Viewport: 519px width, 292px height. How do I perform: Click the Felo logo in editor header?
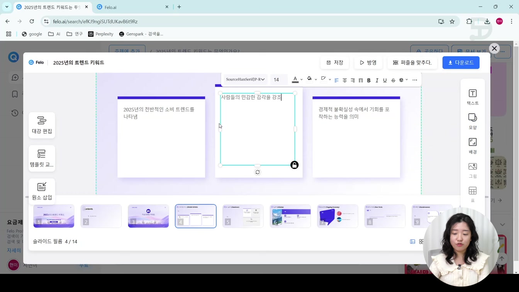(x=36, y=63)
